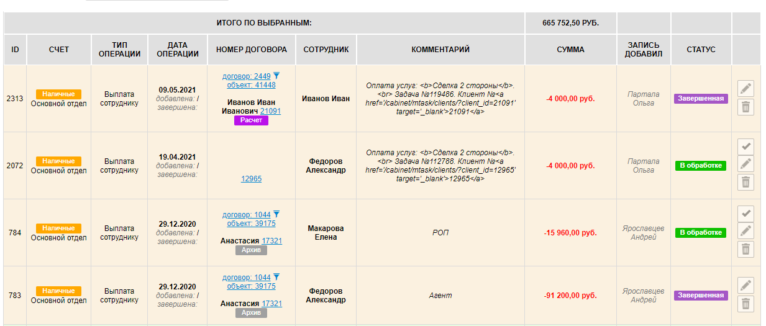Click the Завершенная status badge in row 2313

tap(701, 98)
